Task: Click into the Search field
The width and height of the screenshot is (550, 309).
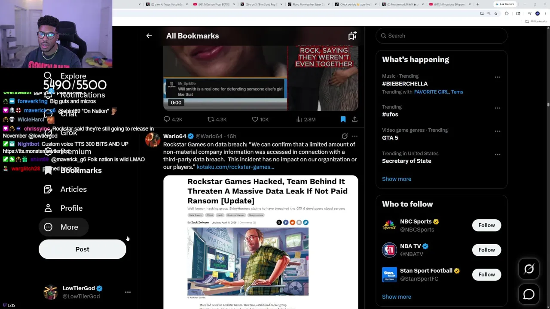Action: tap(442, 36)
